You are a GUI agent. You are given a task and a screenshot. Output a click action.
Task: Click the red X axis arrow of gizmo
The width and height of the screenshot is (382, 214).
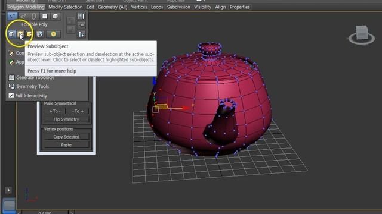pos(186,108)
